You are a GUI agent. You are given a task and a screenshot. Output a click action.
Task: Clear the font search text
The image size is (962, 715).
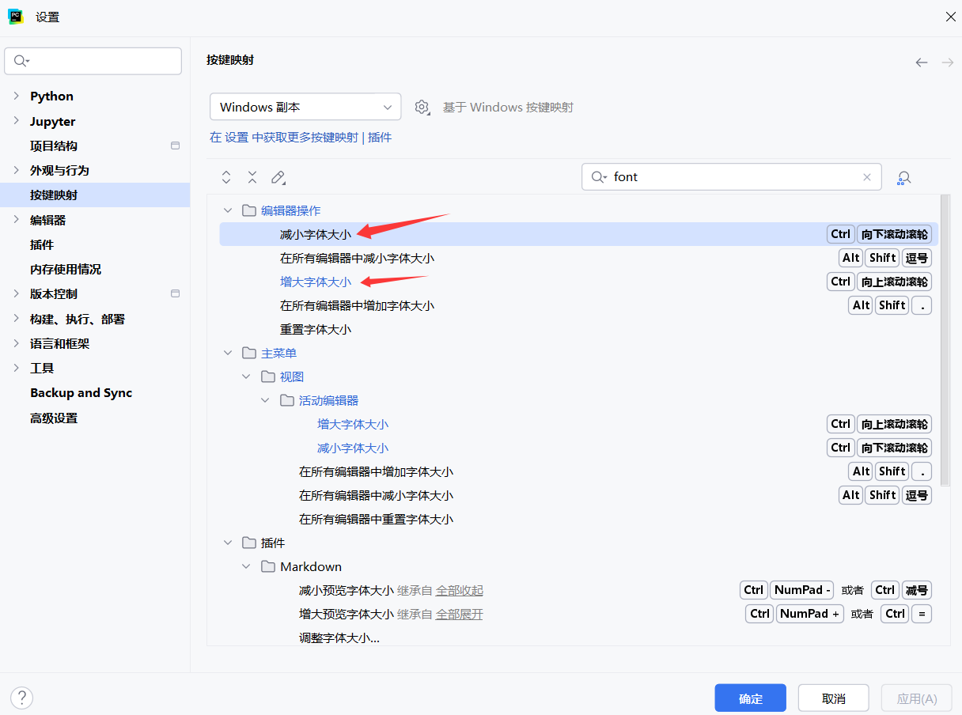(867, 177)
